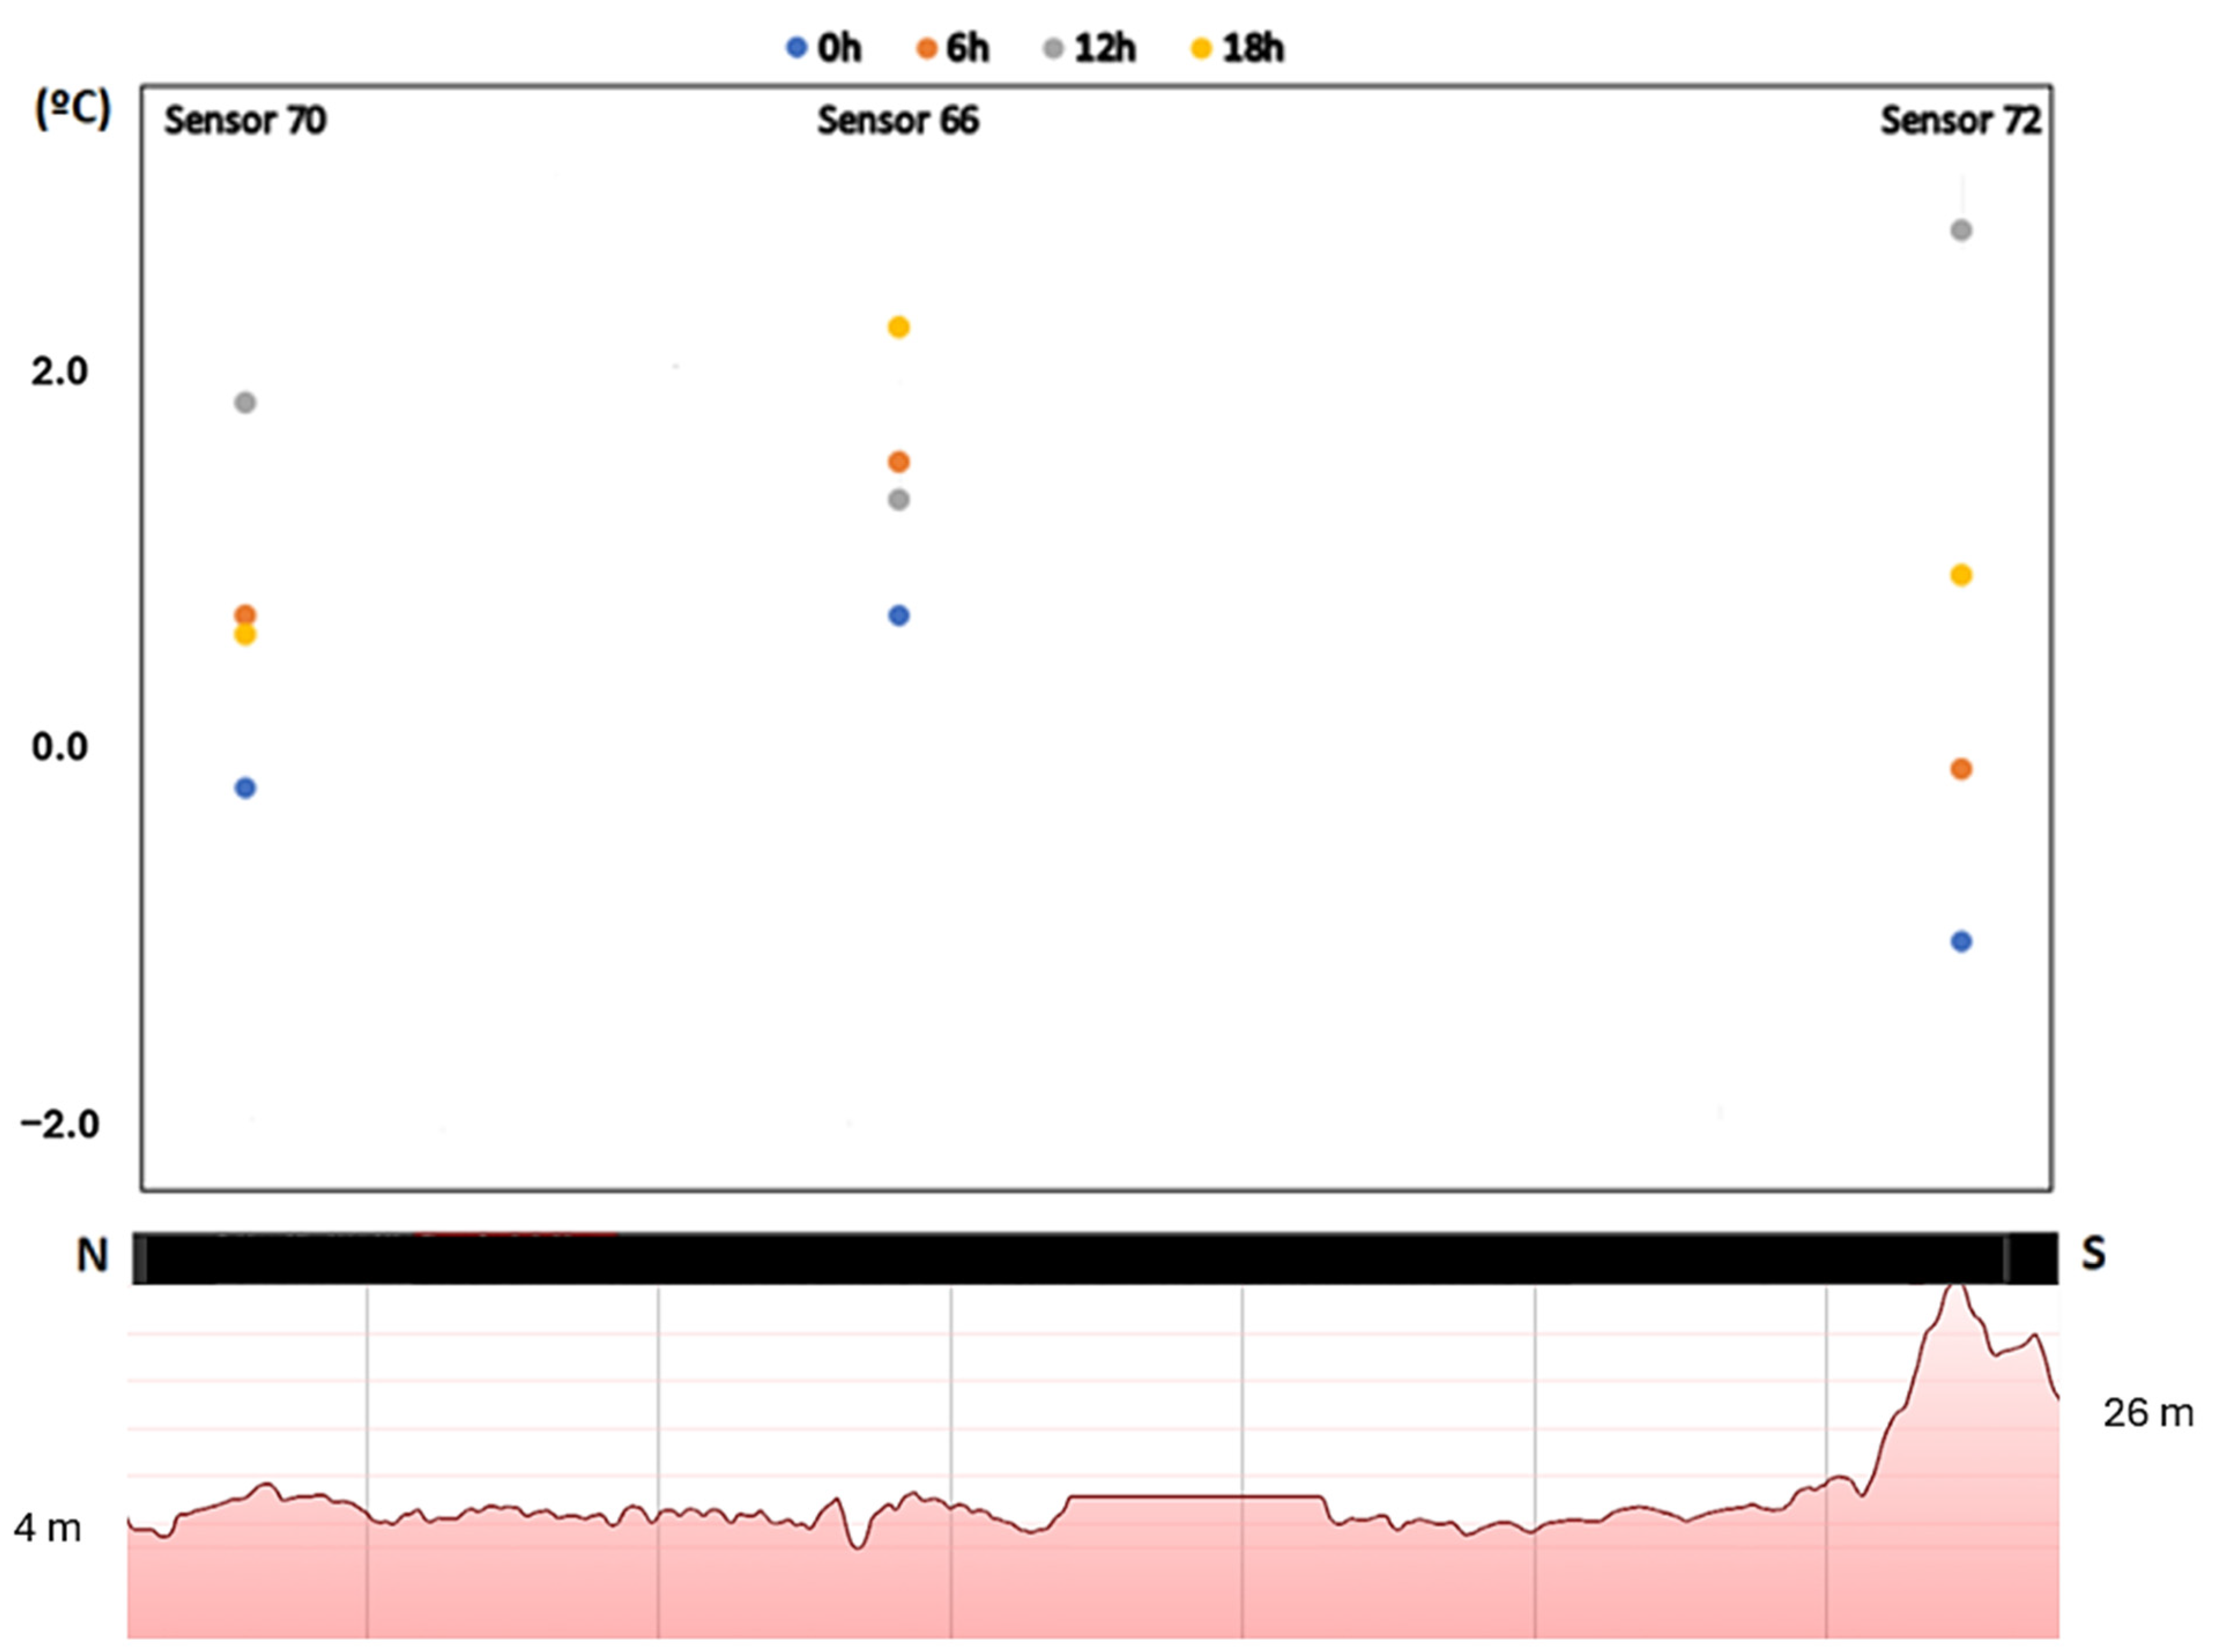Select Sensor 72 gray 12h data point
The width and height of the screenshot is (2217, 1652).
[x=1960, y=231]
